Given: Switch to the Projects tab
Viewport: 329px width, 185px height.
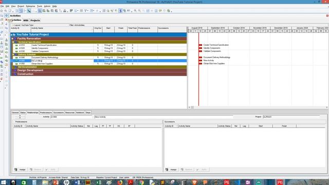Looking at the screenshot, I should click(x=35, y=21).
